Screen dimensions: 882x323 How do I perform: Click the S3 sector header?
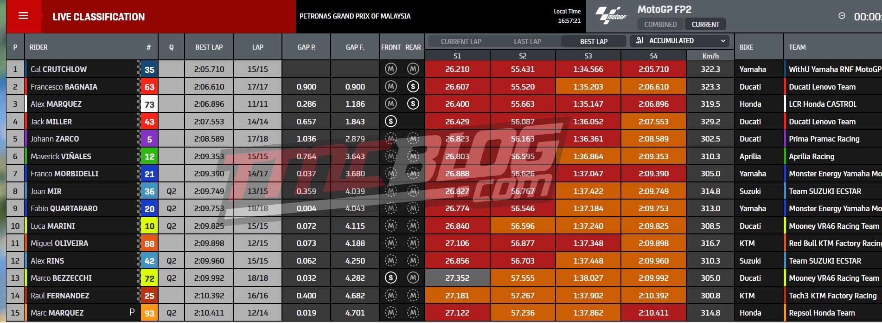(x=588, y=56)
